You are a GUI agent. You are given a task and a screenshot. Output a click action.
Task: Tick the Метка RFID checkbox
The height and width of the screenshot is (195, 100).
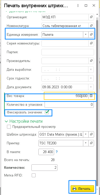click(34, 175)
